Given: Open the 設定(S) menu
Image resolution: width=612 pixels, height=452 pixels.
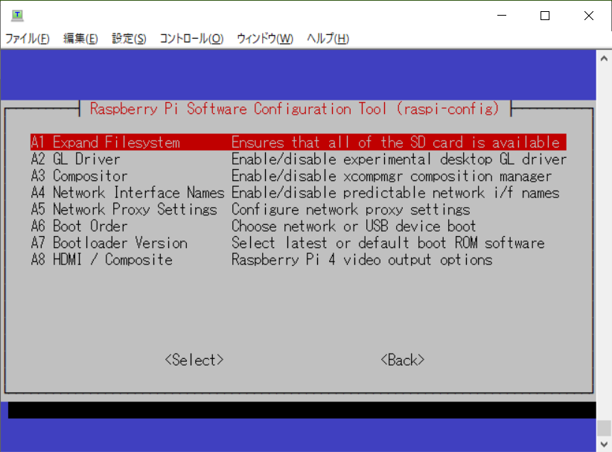Looking at the screenshot, I should tap(129, 39).
